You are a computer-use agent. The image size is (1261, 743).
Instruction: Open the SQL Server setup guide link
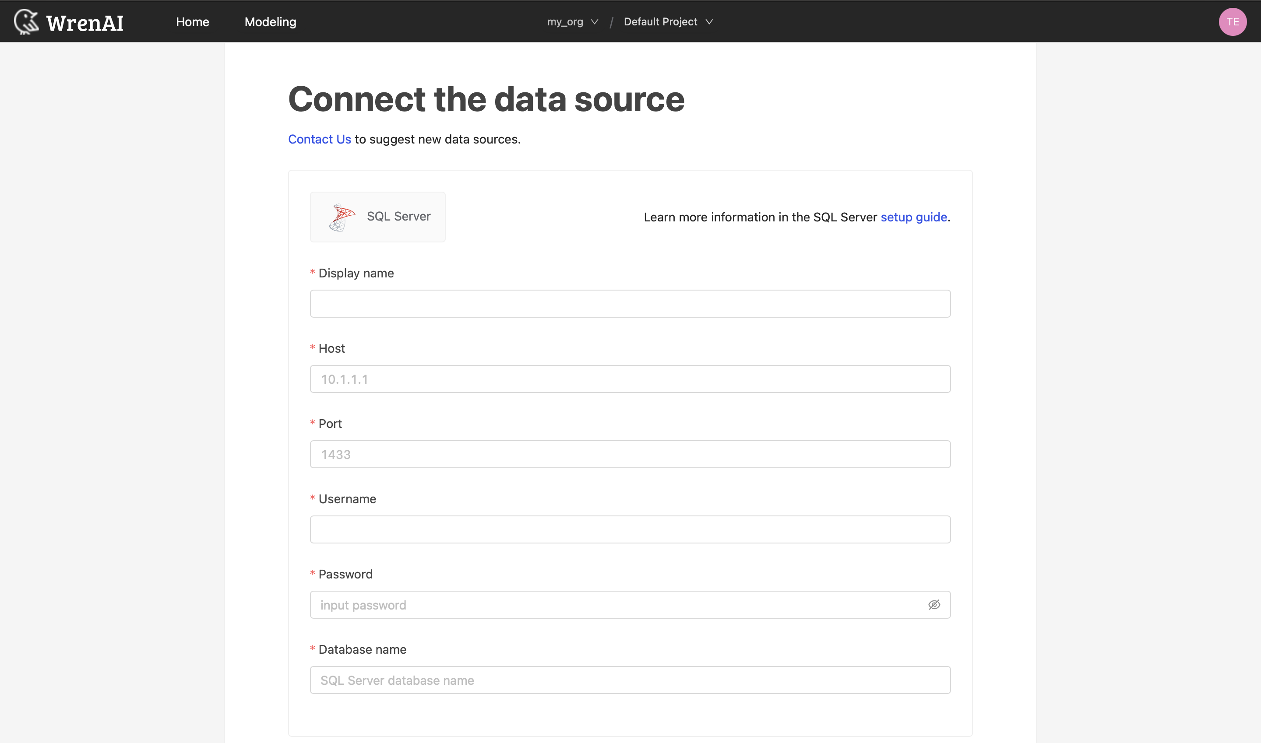click(x=914, y=217)
